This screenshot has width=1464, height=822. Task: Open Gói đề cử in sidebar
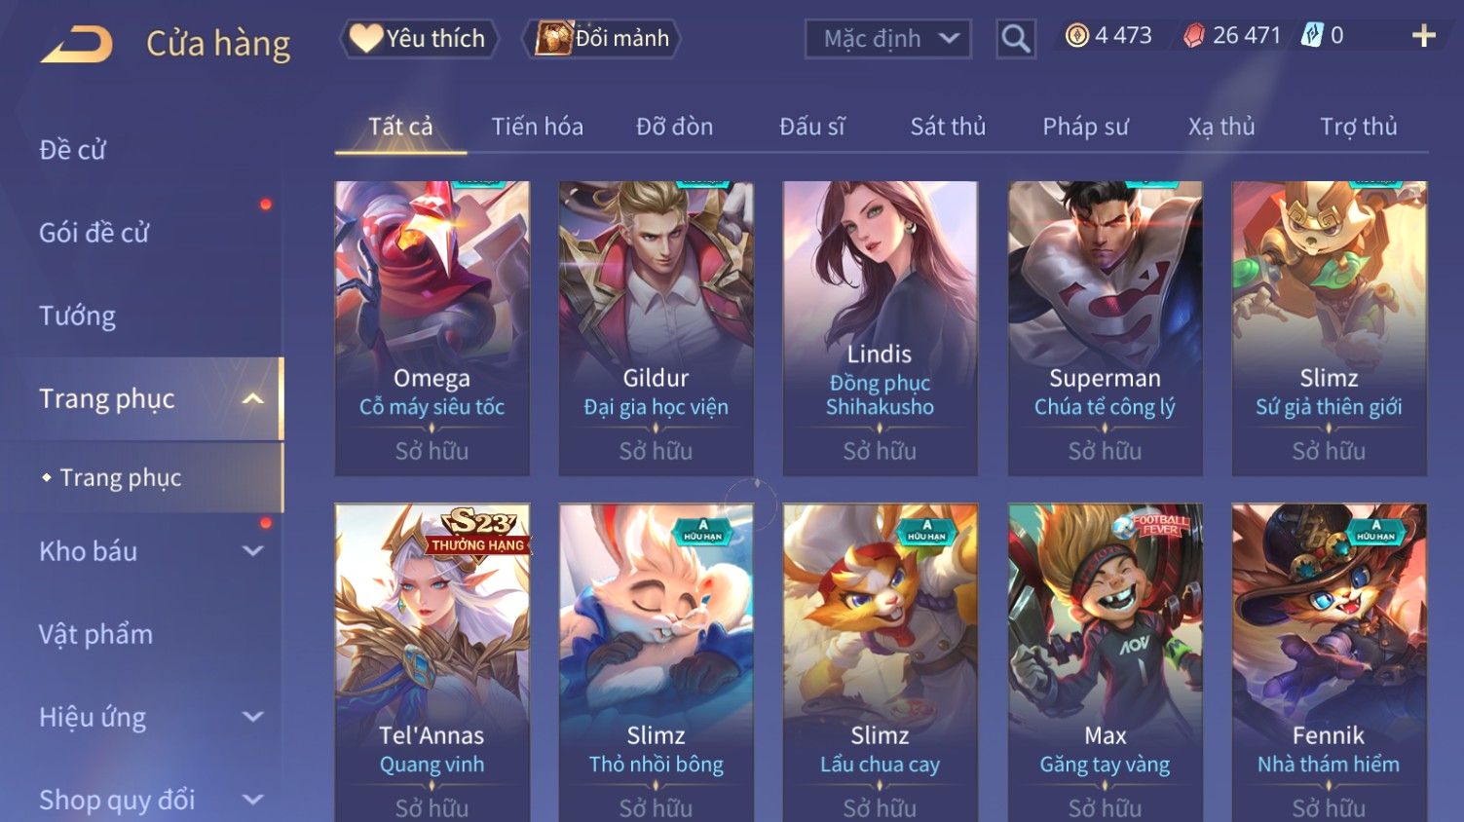pos(94,233)
